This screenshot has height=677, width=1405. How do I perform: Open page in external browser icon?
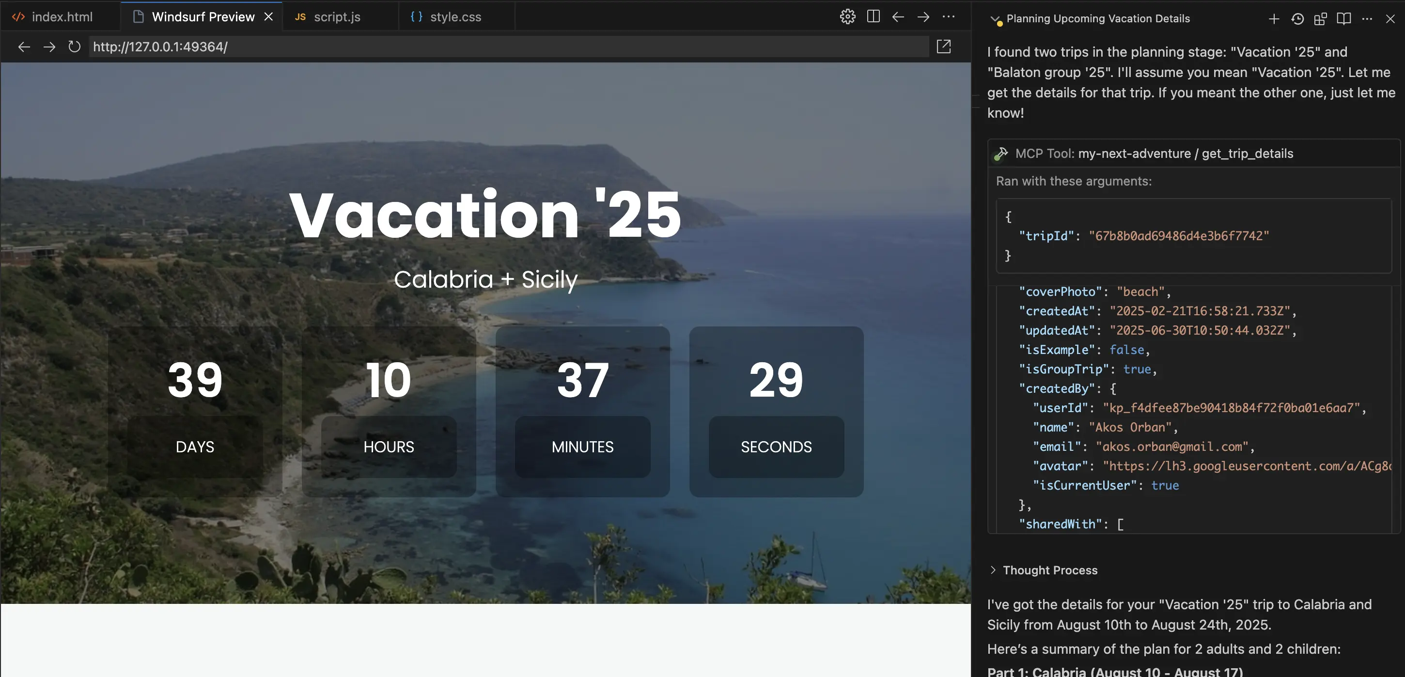(x=944, y=47)
